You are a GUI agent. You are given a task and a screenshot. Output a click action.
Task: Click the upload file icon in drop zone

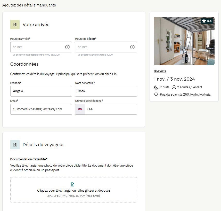pos(73,184)
